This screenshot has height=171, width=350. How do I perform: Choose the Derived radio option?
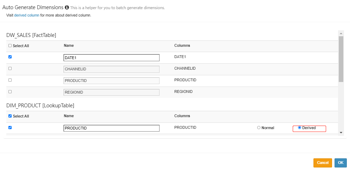coord(299,128)
